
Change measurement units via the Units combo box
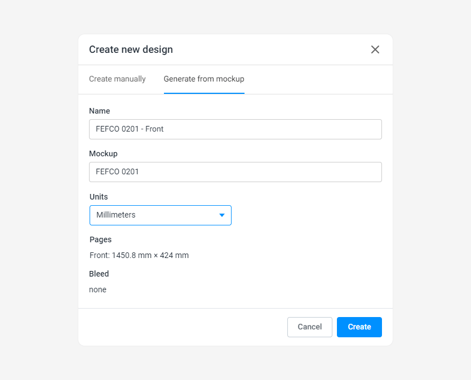click(x=160, y=215)
